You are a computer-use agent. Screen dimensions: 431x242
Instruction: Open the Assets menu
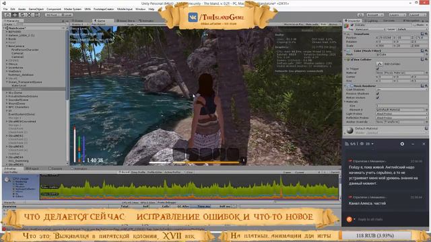(22, 9)
